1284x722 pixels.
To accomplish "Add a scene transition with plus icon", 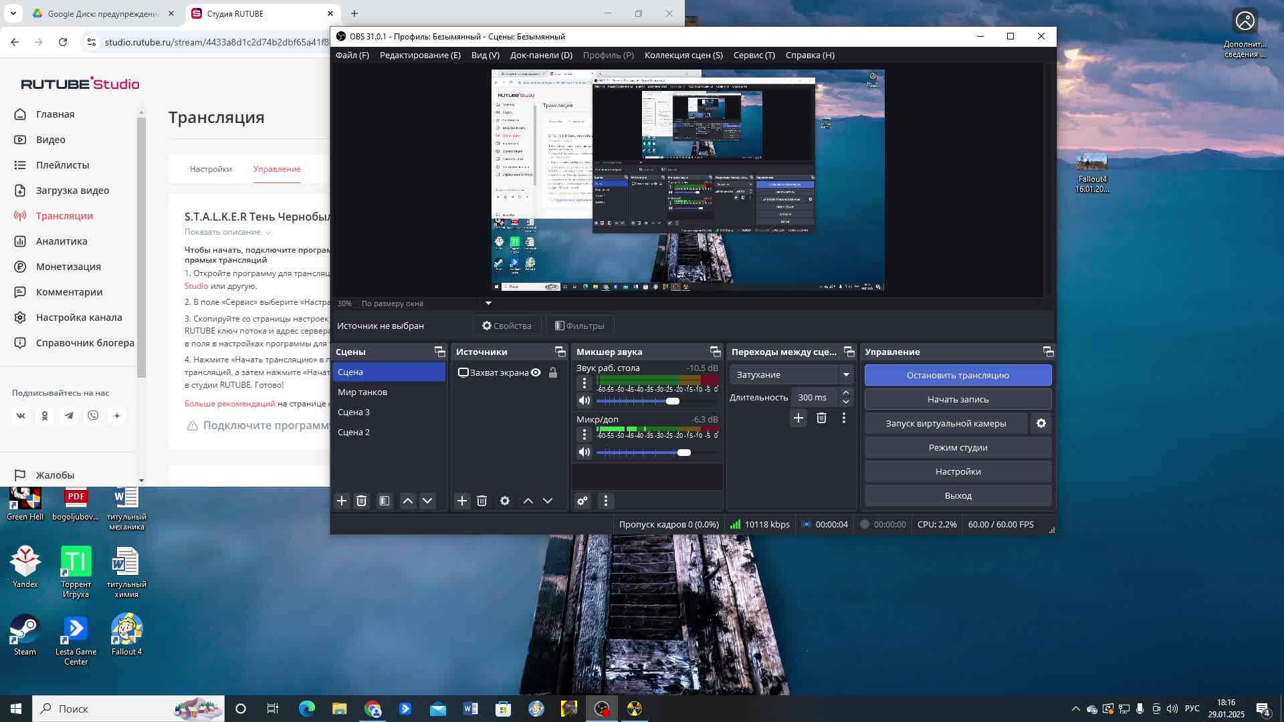I will coord(798,418).
